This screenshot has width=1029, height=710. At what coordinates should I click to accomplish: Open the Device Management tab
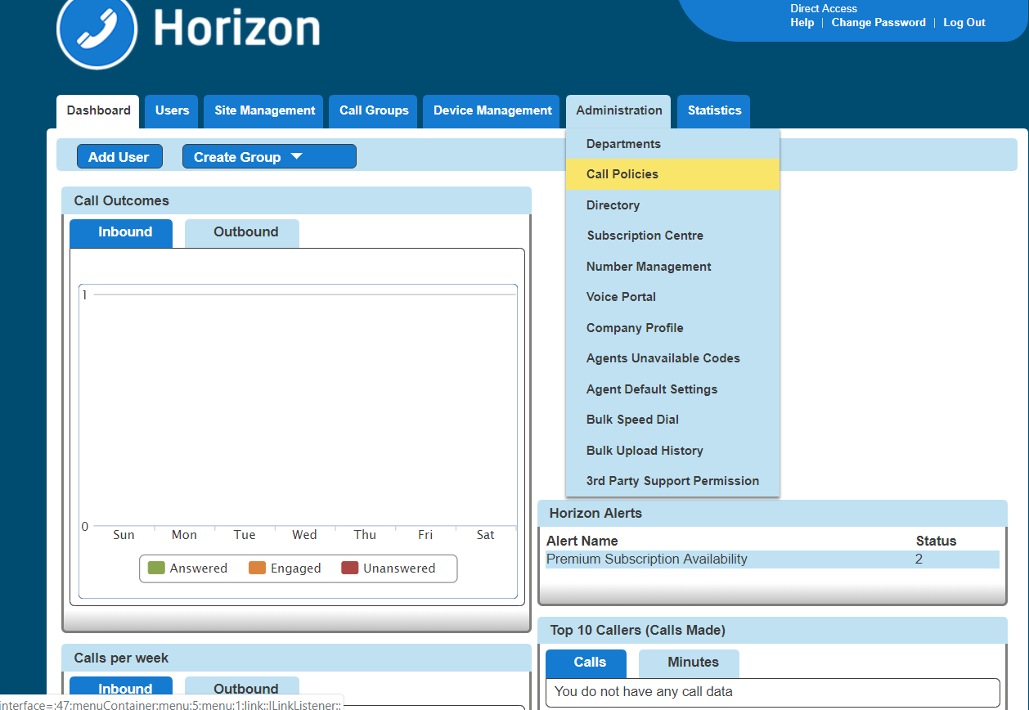coord(492,111)
